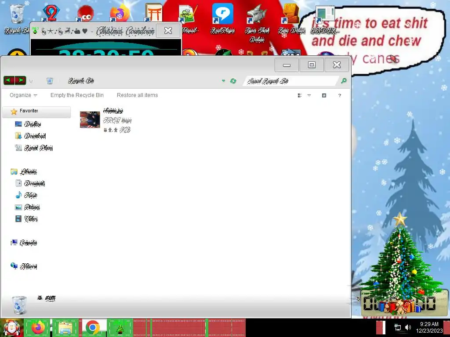Open the Documents library

point(30,183)
